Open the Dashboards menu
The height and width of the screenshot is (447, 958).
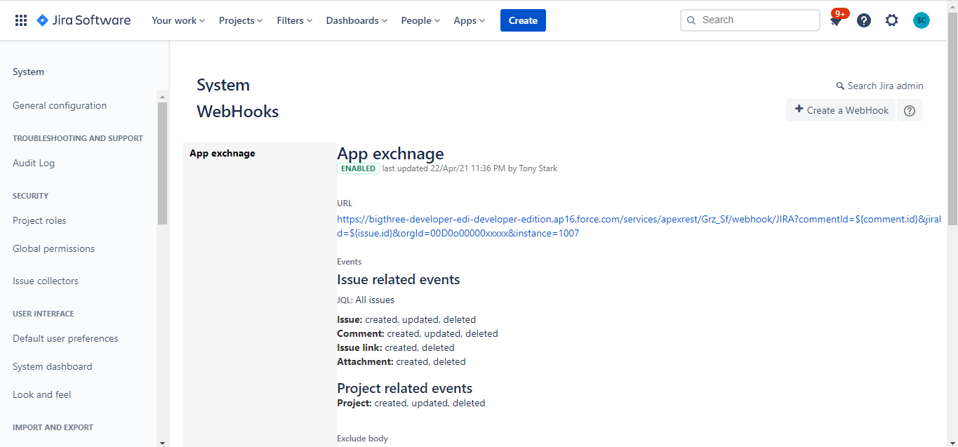(356, 20)
